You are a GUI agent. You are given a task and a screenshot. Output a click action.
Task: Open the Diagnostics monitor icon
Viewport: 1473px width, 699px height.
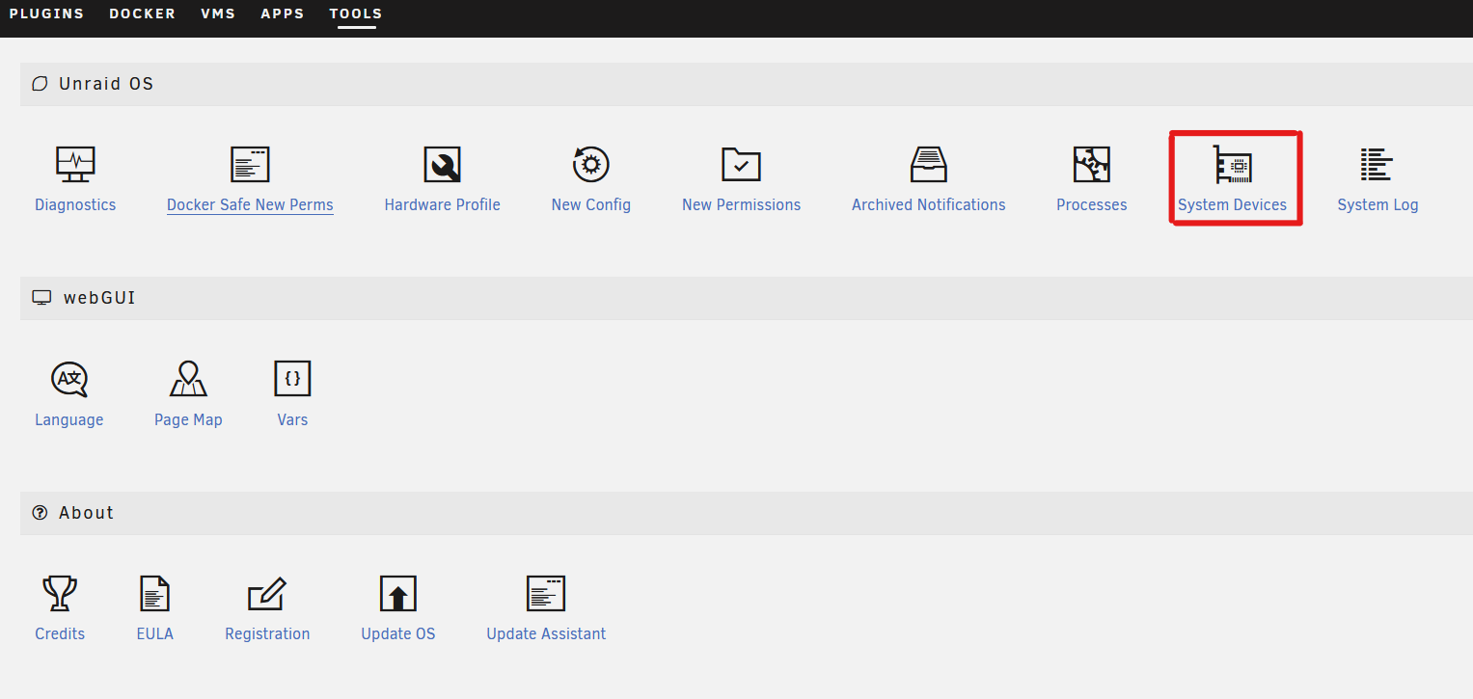[75, 165]
